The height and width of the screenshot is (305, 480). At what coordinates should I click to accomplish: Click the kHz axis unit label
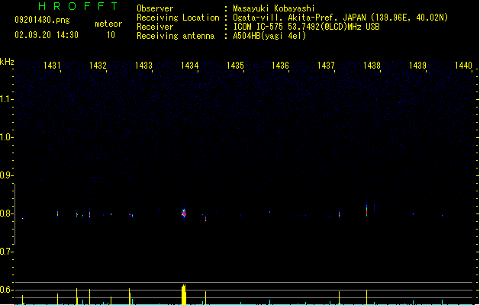point(7,62)
